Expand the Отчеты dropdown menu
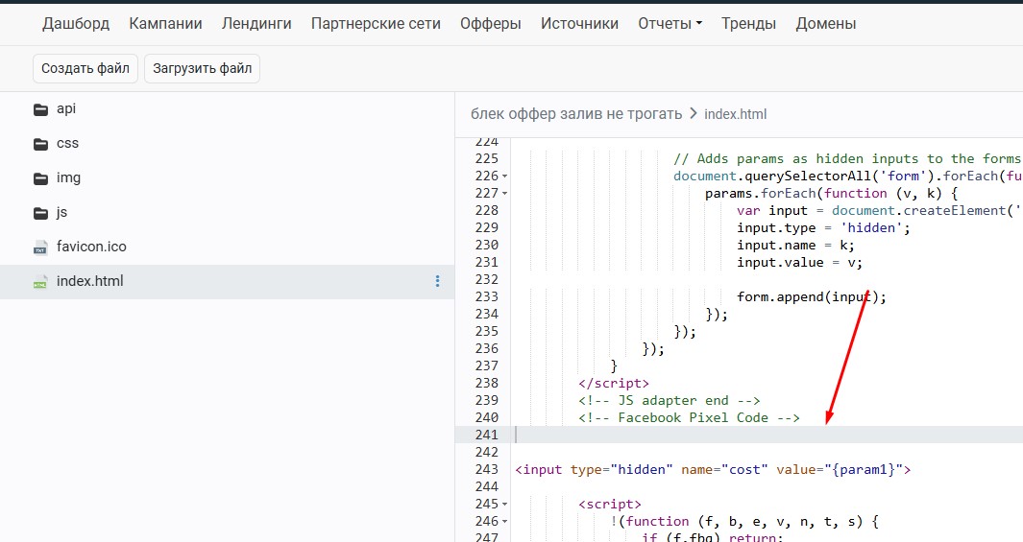 coord(670,23)
